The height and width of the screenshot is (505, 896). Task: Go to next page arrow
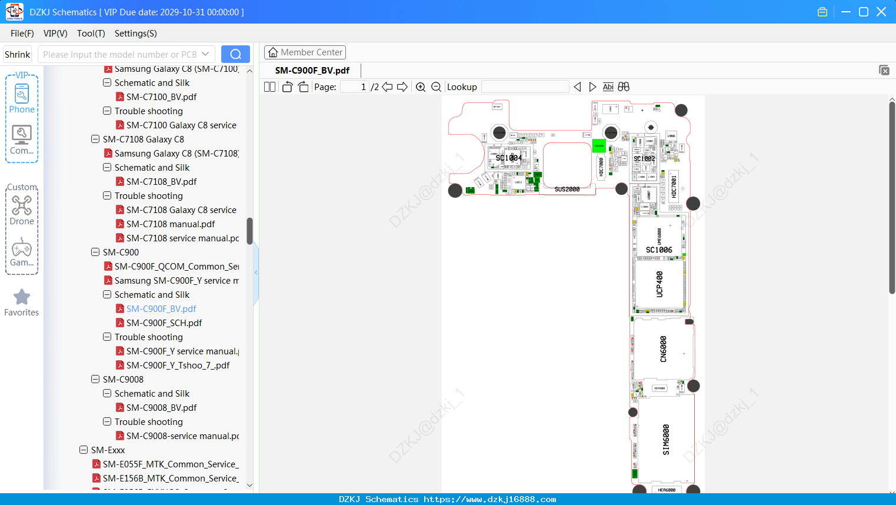(402, 87)
